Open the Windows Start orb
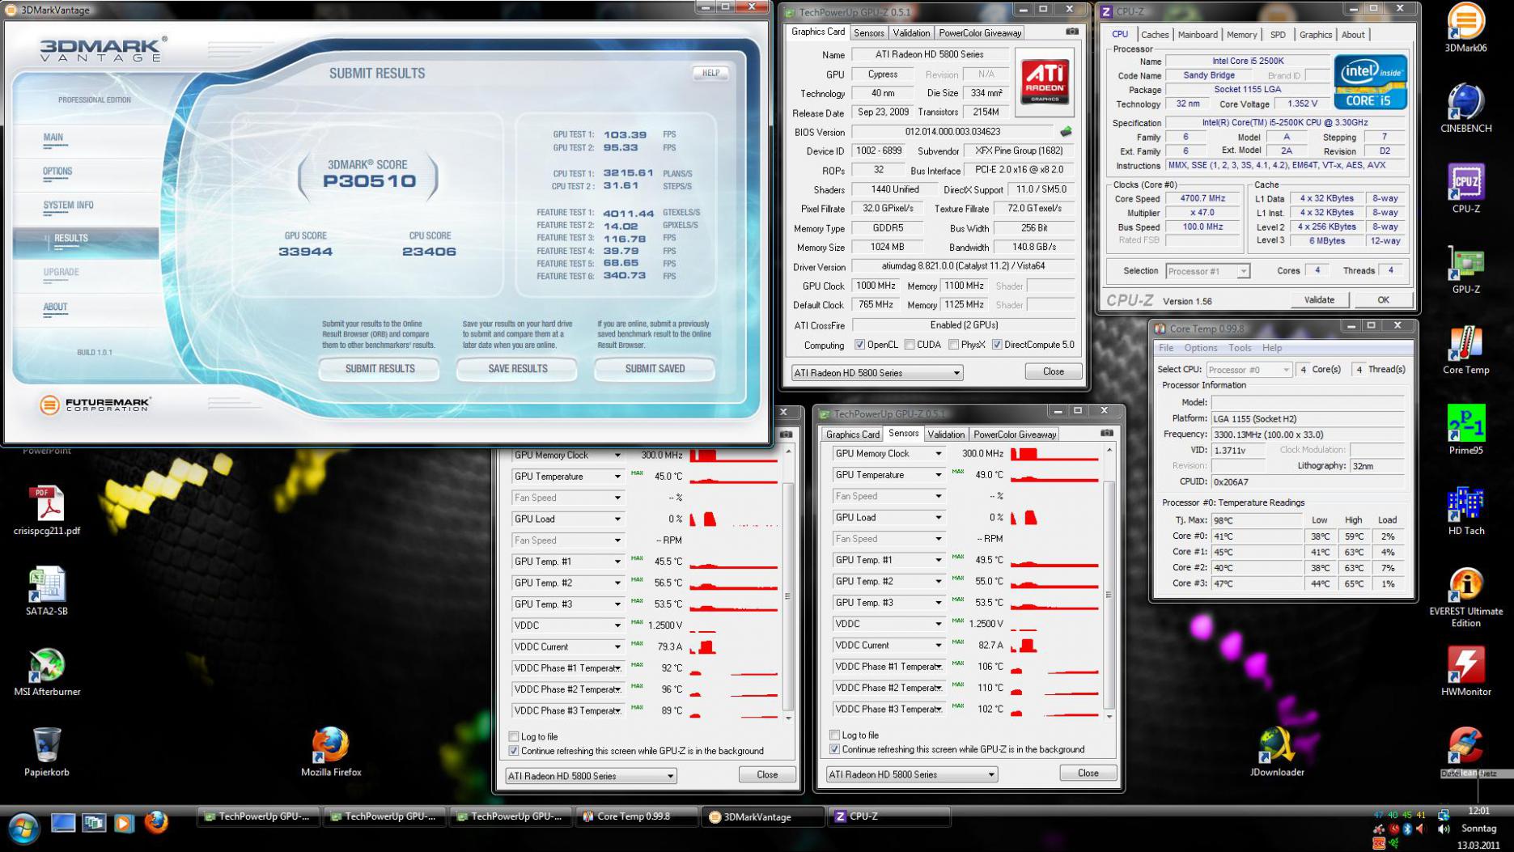Viewport: 1514px width, 852px height. tap(23, 828)
